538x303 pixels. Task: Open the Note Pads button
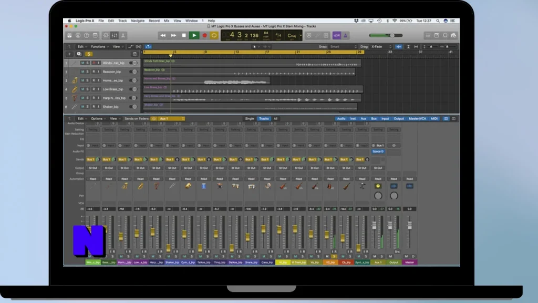click(x=437, y=35)
